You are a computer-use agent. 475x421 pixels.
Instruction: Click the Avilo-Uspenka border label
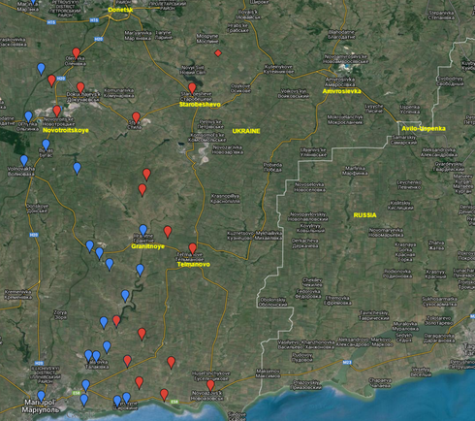tap(424, 128)
